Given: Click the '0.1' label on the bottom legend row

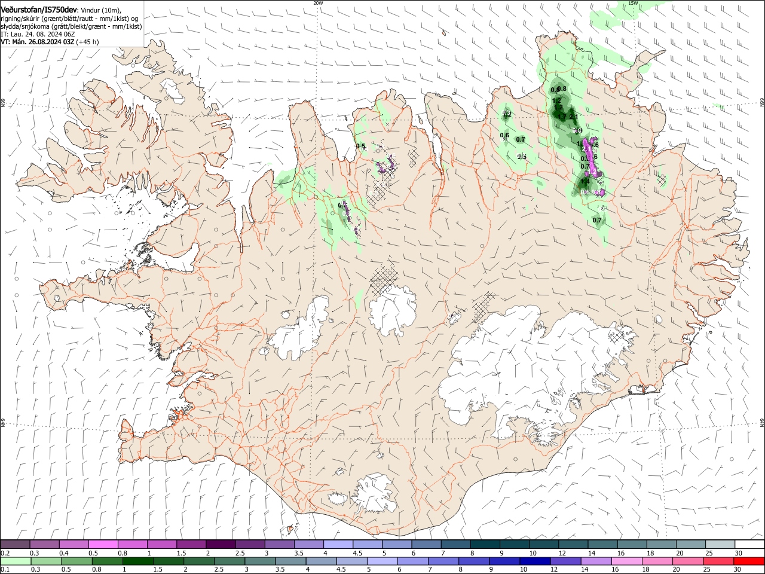Looking at the screenshot, I should pyautogui.click(x=4, y=570).
